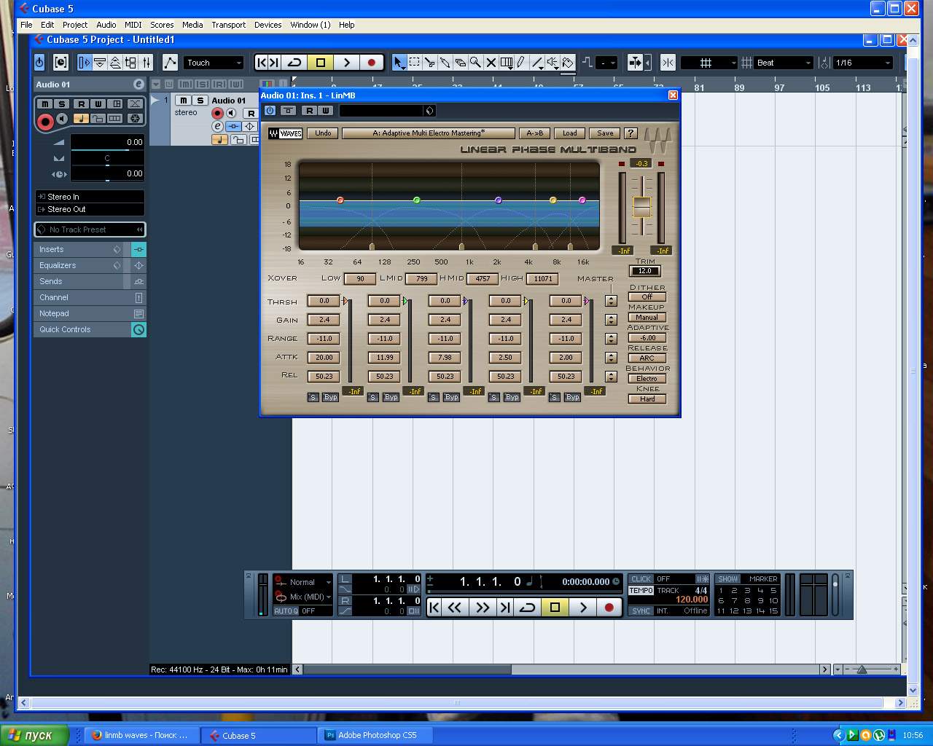Enable the metronome CLICK in transport
The height and width of the screenshot is (746, 933).
tap(641, 579)
